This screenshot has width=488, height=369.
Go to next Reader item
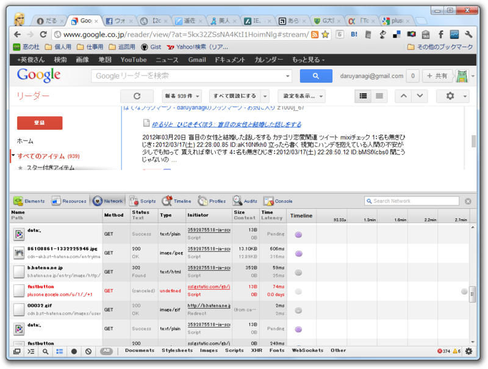(x=420, y=96)
